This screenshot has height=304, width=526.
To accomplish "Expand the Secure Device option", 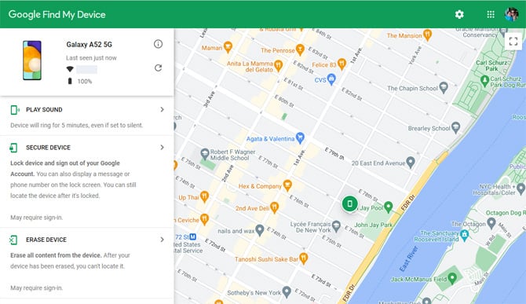I will 162,148.
